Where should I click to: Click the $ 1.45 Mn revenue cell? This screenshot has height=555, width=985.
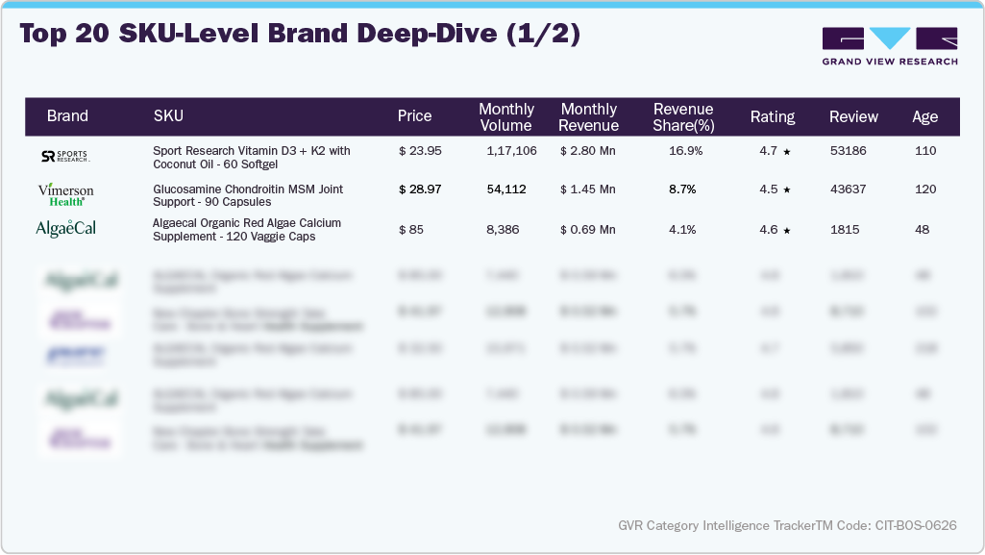pos(588,189)
